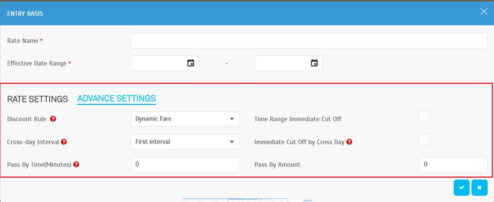Click the end Effective Date input field
This screenshot has width=494, height=202.
tap(282, 63)
